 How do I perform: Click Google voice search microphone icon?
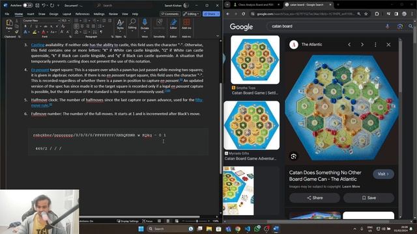click(x=388, y=26)
